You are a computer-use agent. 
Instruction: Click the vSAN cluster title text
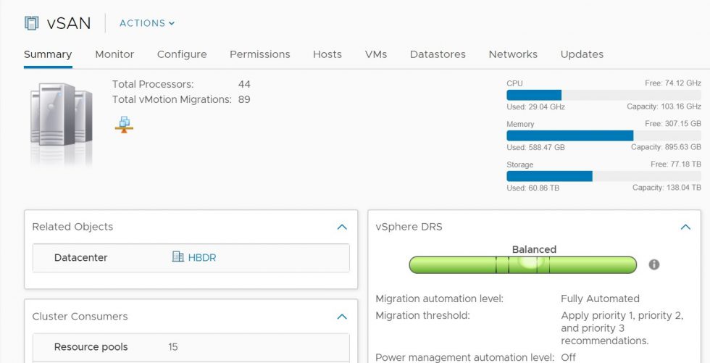tap(69, 23)
